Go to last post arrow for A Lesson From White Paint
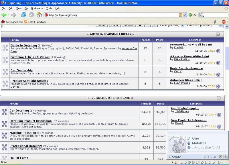Image resolution: width=229 pixels, height=165 pixels. coord(218,63)
